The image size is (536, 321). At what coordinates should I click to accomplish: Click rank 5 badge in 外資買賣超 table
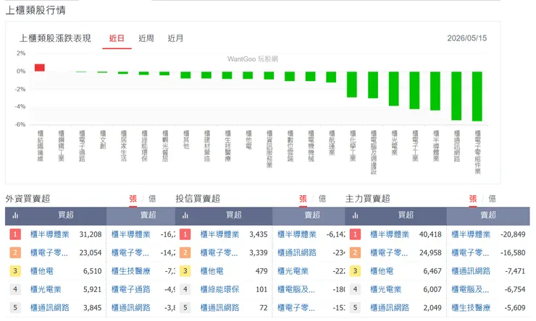15,308
